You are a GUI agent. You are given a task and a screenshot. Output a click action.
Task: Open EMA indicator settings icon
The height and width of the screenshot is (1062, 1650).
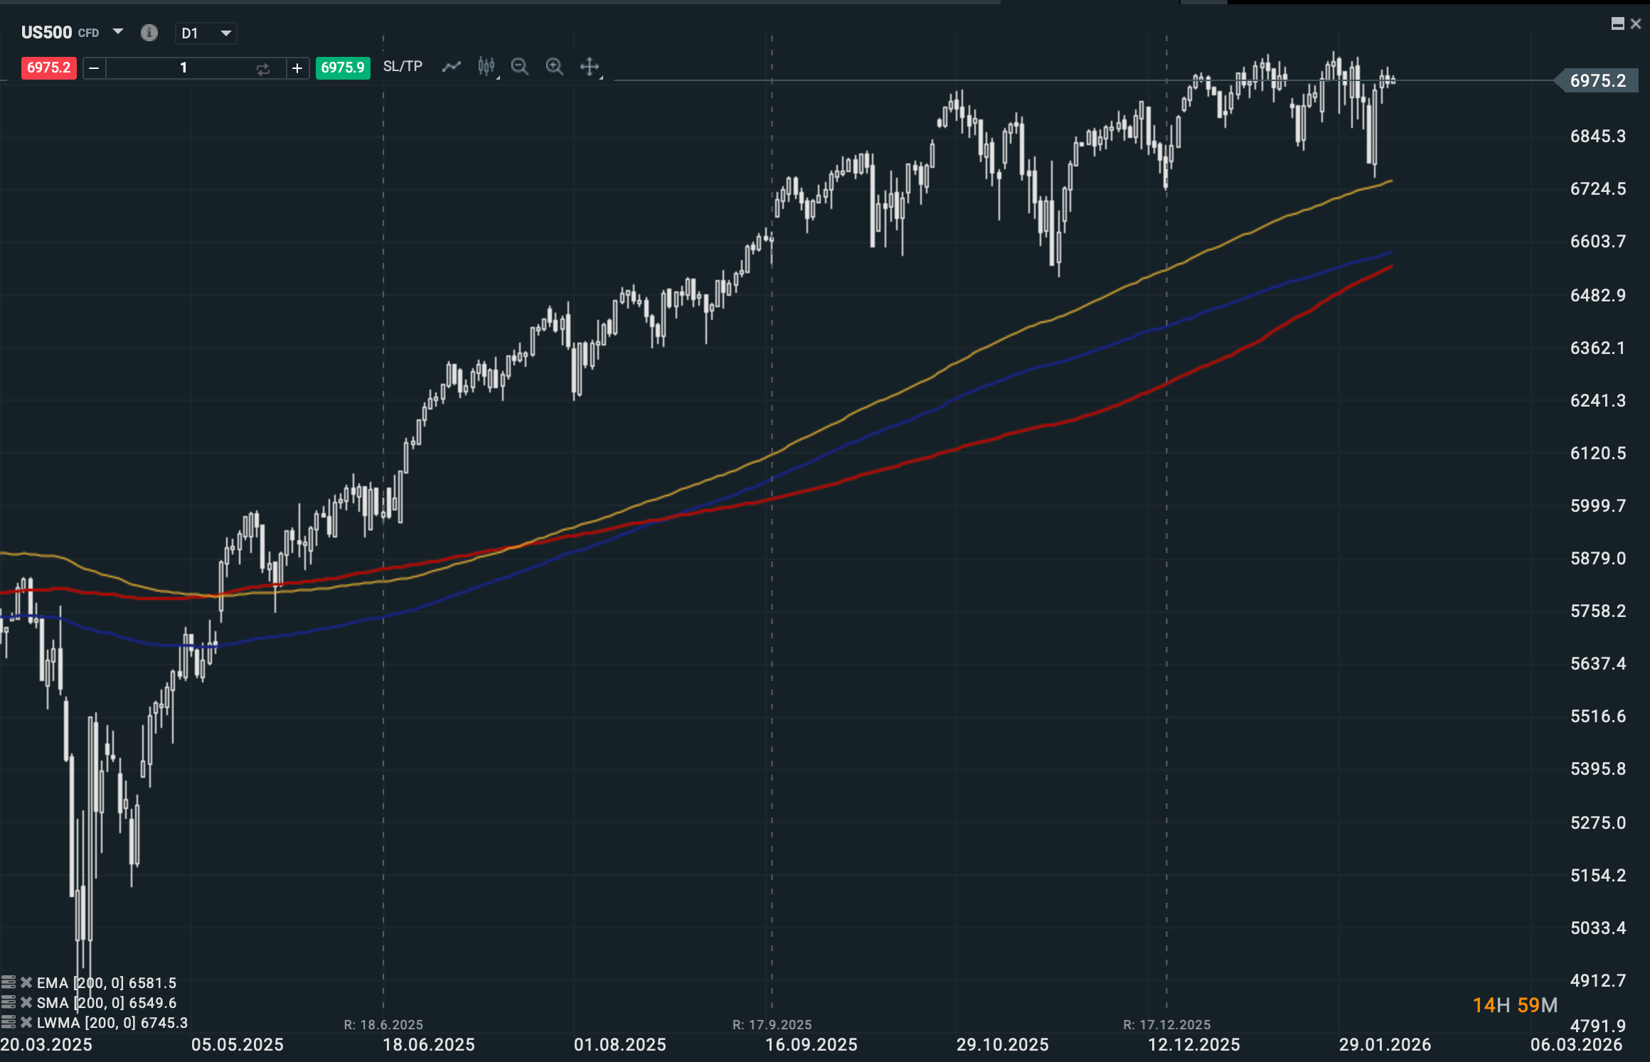coord(9,982)
